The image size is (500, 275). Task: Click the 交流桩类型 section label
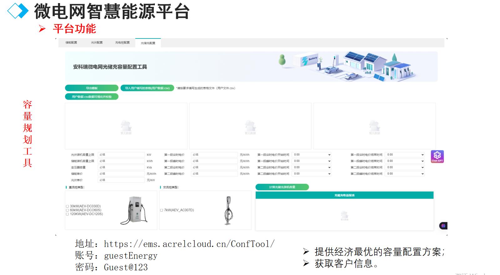coord(171,187)
